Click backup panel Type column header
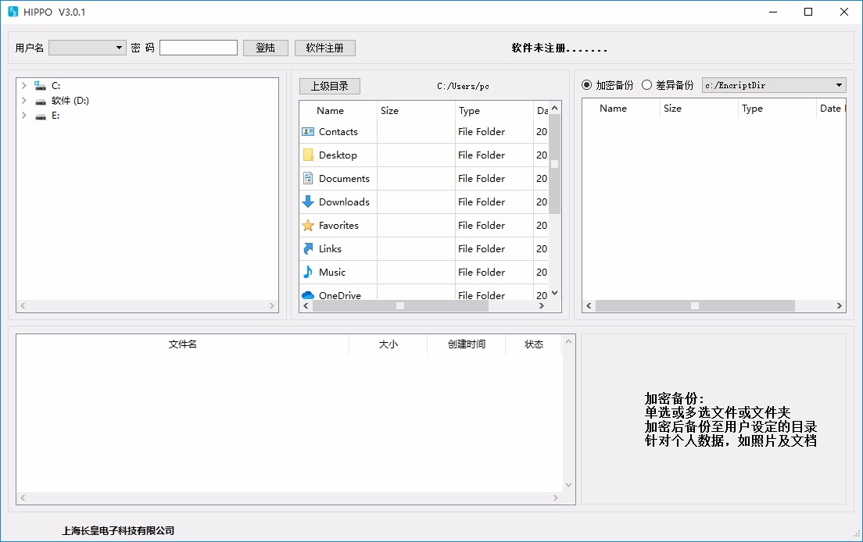This screenshot has width=863, height=542. (x=776, y=109)
